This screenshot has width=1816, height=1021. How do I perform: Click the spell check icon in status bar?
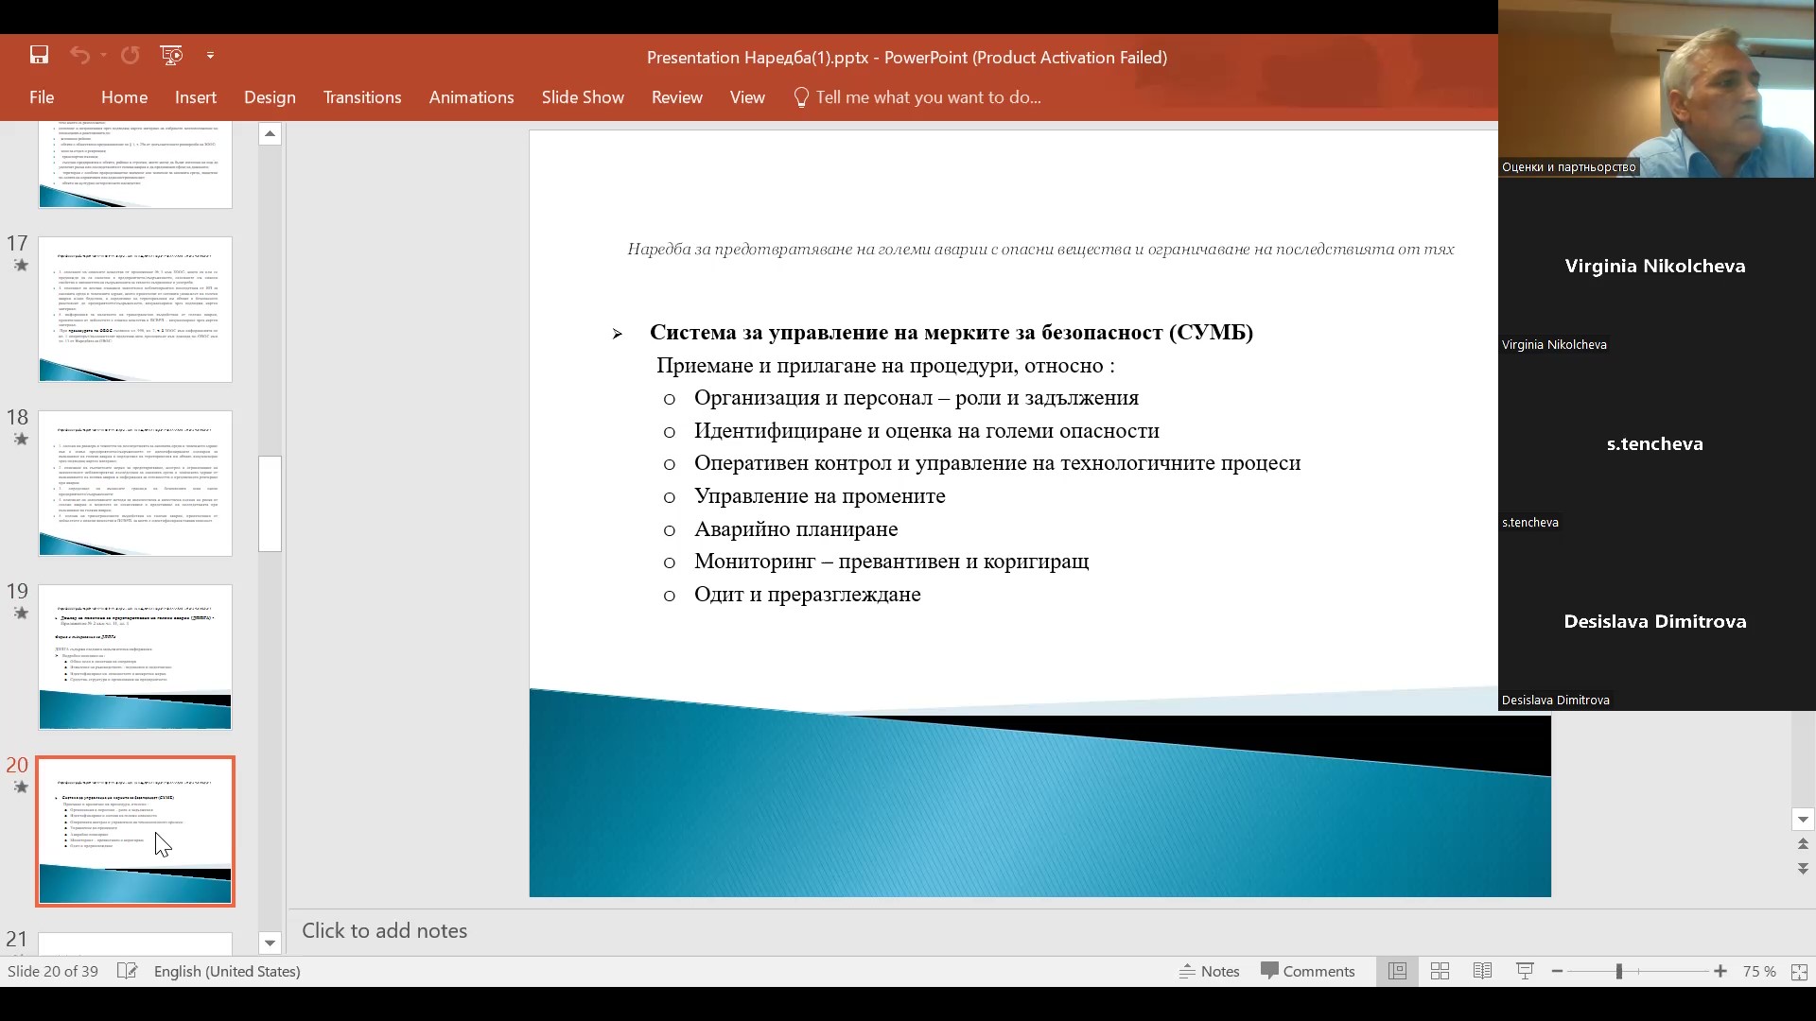[x=127, y=971]
